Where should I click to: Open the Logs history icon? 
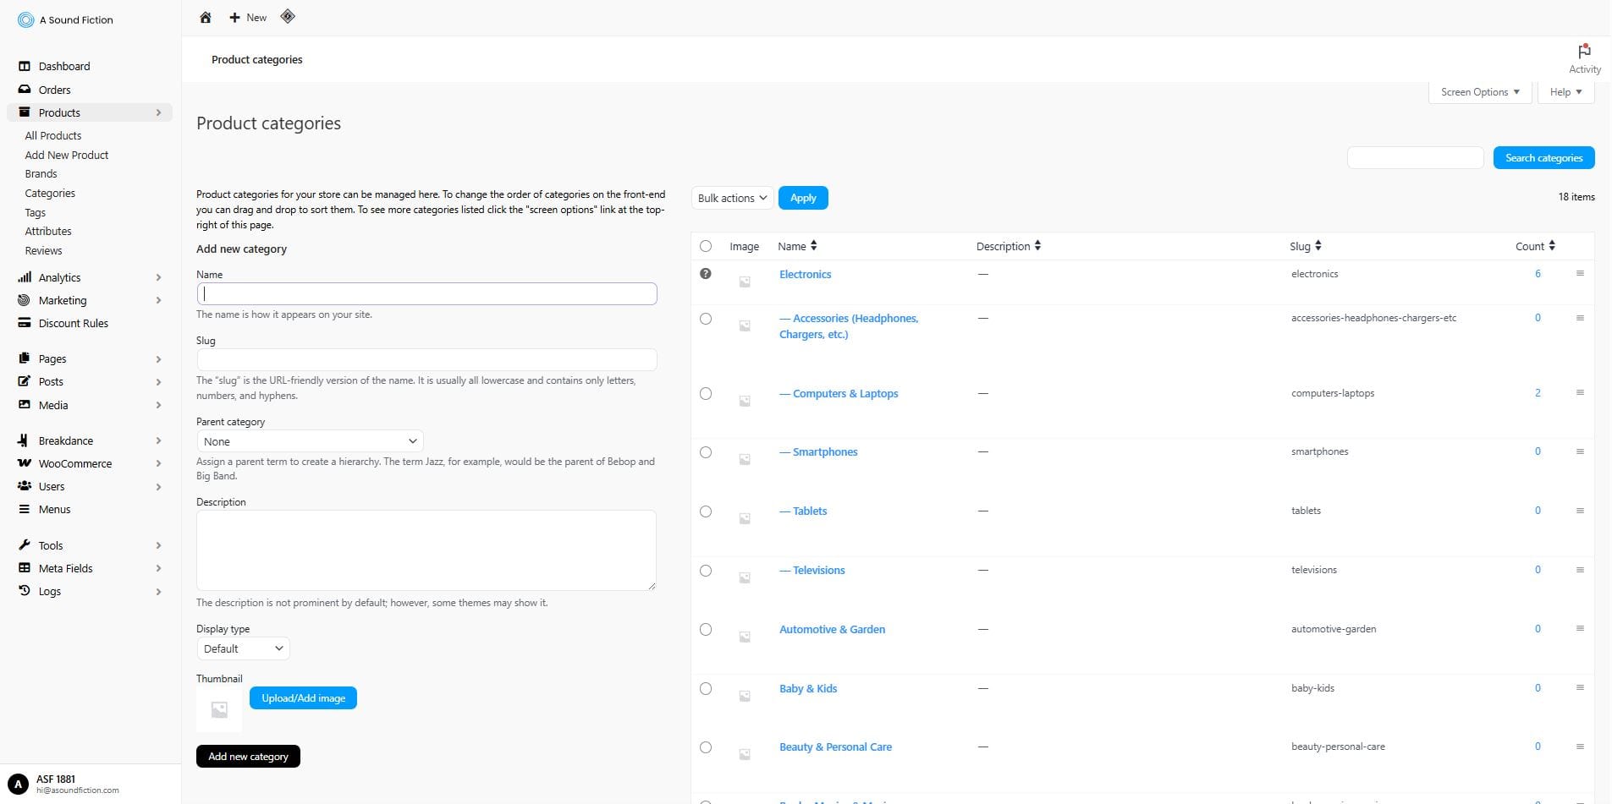(25, 591)
